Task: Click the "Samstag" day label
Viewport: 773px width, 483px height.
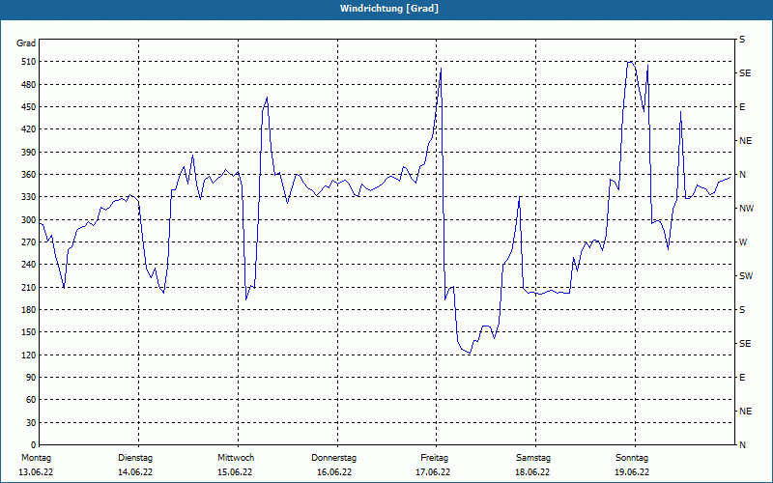Action: coord(533,458)
